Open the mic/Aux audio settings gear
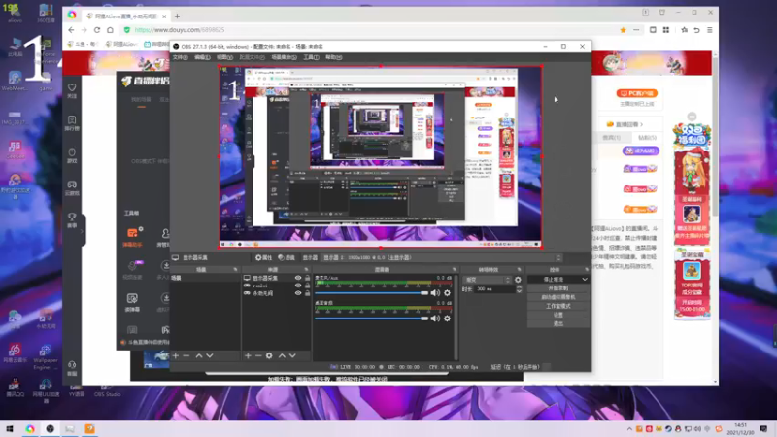The image size is (777, 437). 447,293
